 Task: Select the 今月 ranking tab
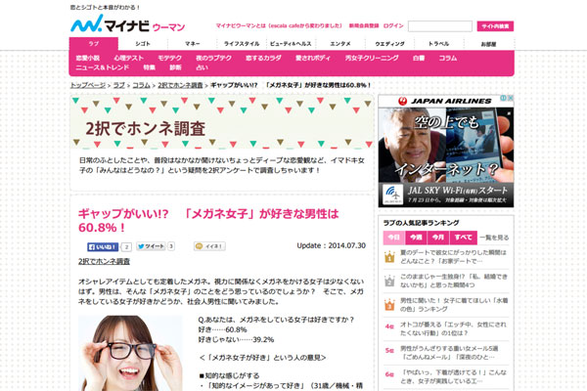pyautogui.click(x=438, y=238)
